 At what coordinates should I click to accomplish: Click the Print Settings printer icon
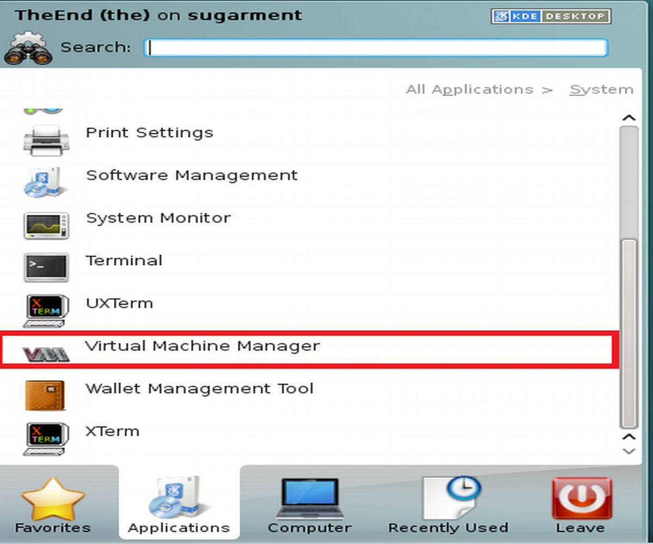pyautogui.click(x=46, y=140)
